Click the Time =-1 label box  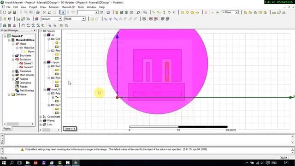70,129
